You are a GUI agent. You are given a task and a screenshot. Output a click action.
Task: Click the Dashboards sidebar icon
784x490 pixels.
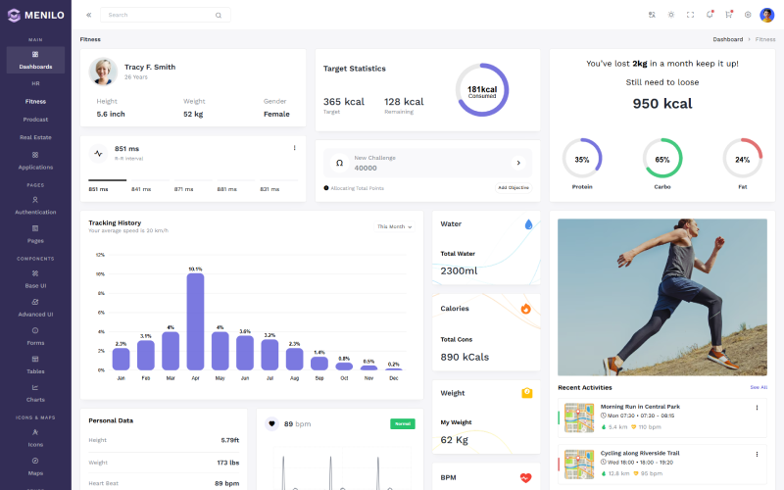point(35,55)
